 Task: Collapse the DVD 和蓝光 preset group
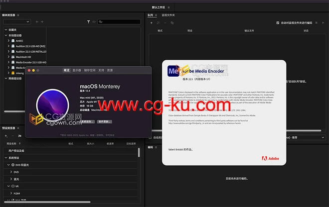pos(8,165)
